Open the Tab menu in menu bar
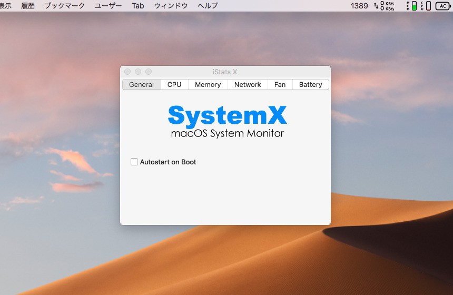 point(138,6)
